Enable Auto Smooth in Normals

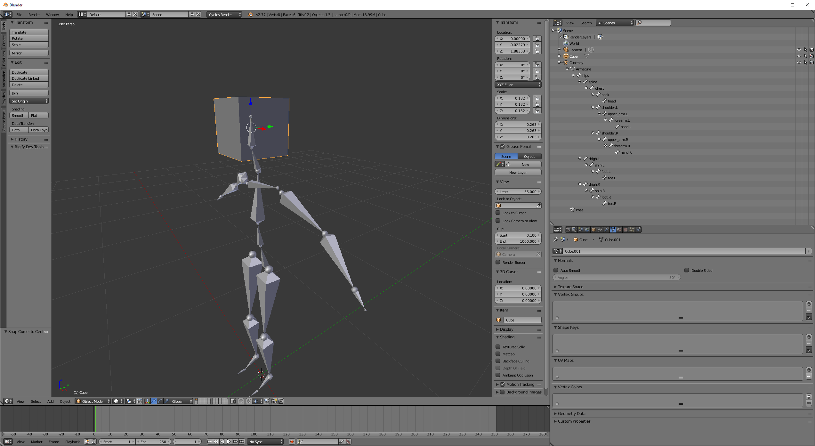[556, 270]
